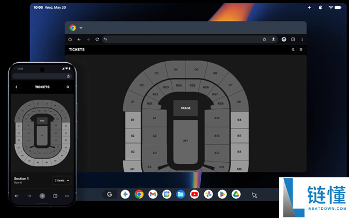Choose section D1 on the desktop seat map
This screenshot has height=218, width=349.
coord(133,102)
